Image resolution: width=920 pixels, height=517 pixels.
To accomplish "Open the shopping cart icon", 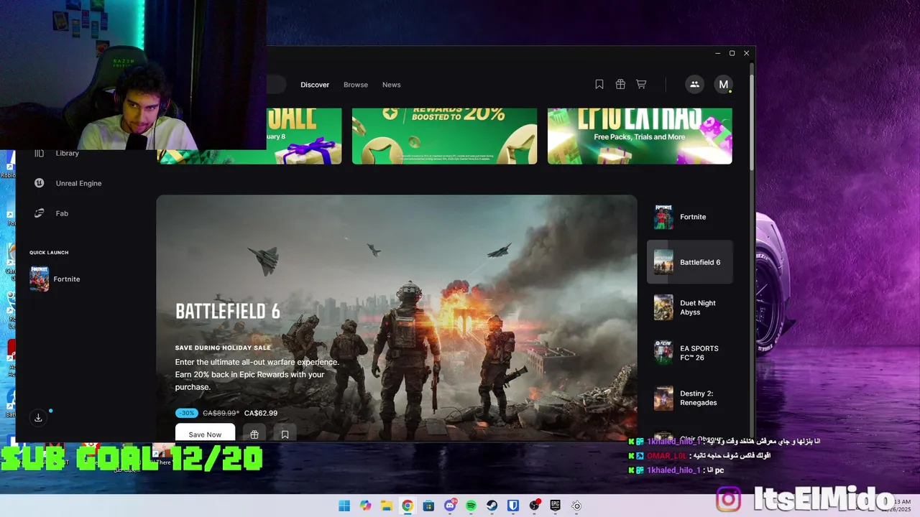I will tap(641, 85).
